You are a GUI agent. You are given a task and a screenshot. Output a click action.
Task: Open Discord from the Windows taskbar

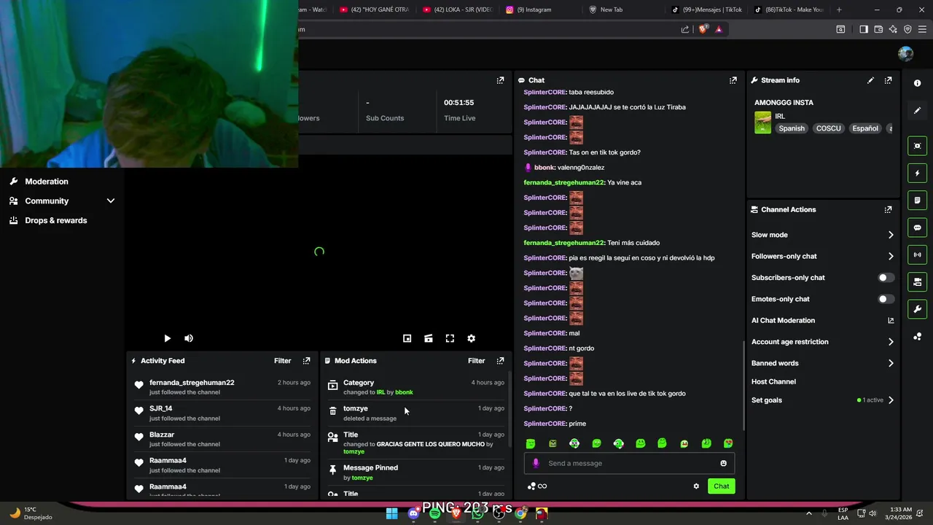point(413,513)
